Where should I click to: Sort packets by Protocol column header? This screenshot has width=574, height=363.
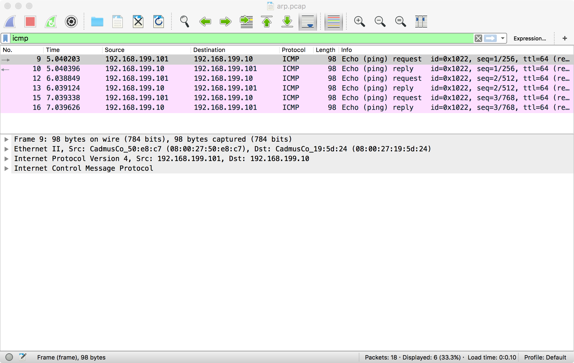(293, 50)
